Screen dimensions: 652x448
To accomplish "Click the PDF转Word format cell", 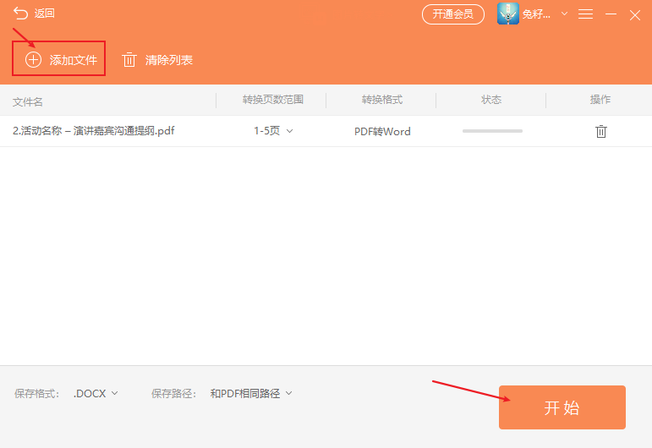I will click(x=382, y=131).
